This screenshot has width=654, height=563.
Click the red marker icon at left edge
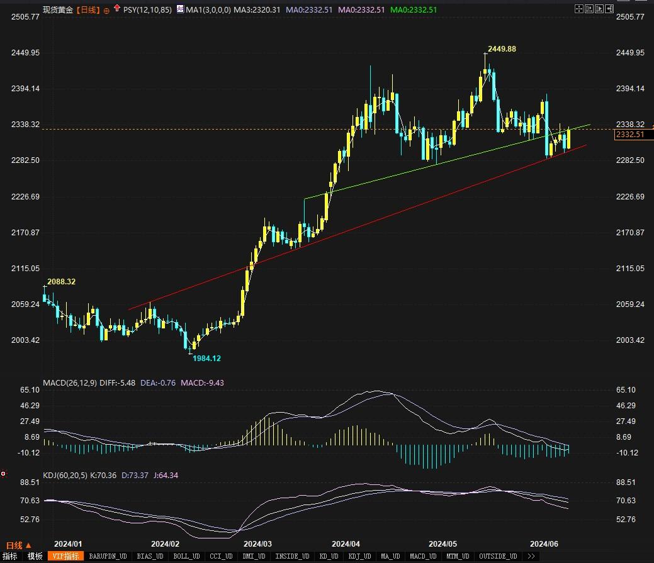(3, 473)
